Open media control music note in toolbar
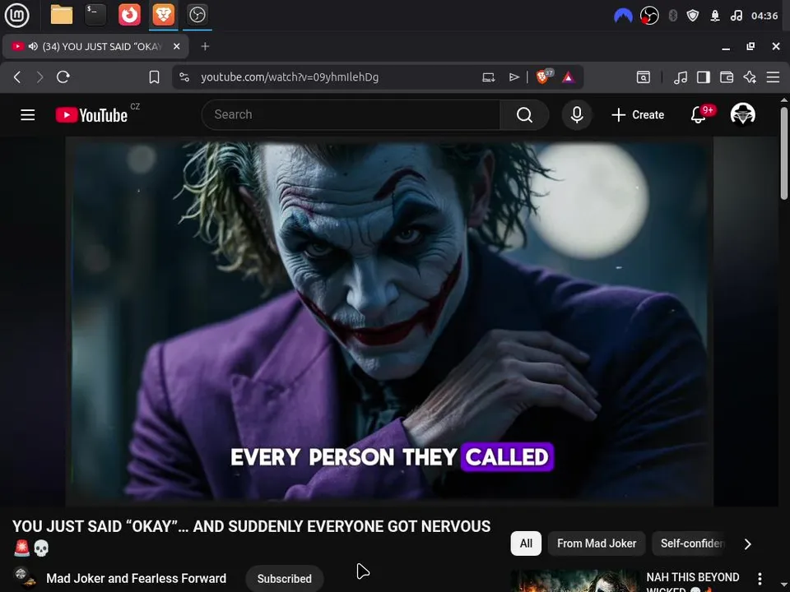The width and height of the screenshot is (790, 592). click(681, 77)
